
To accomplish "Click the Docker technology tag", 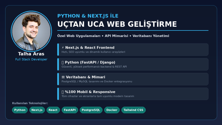I will click(112, 110).
